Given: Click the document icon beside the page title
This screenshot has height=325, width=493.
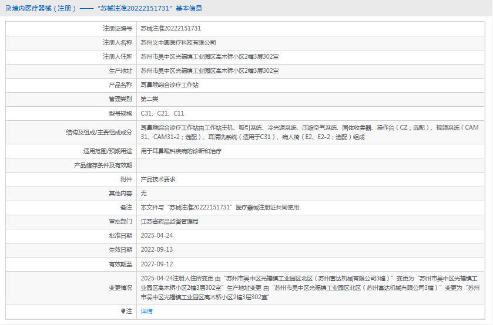Looking at the screenshot, I should pos(8,8).
